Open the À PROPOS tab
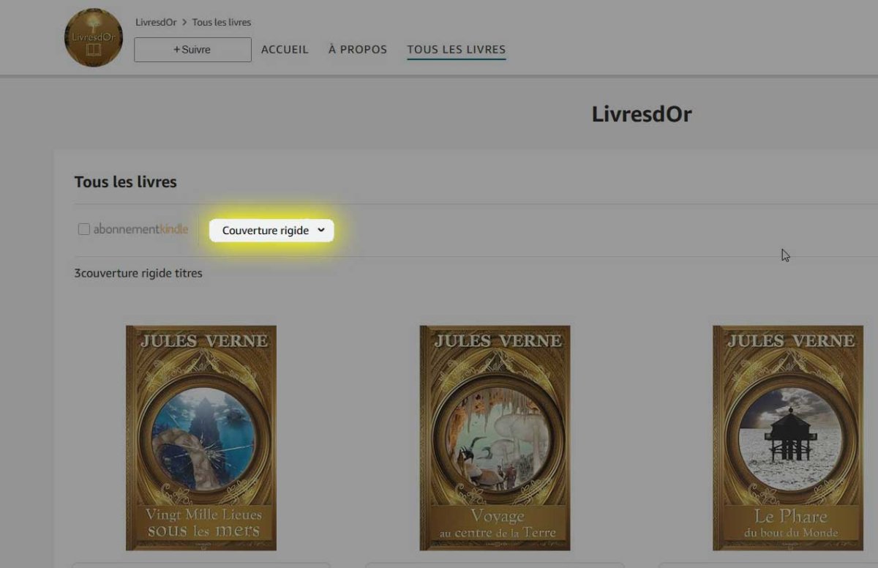 (x=358, y=50)
